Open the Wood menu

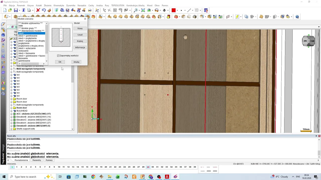point(149,5)
